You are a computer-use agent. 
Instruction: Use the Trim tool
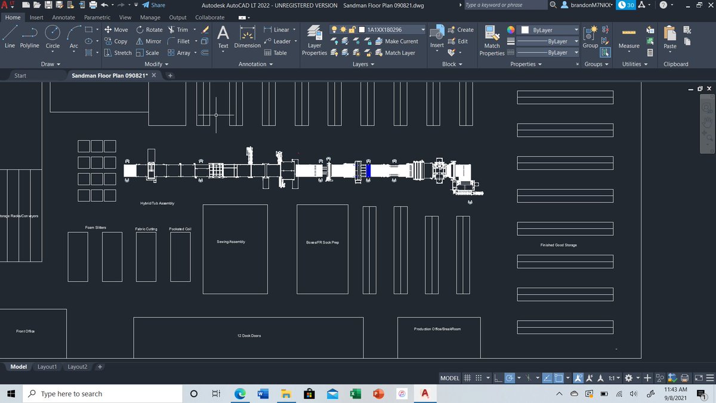coord(178,30)
